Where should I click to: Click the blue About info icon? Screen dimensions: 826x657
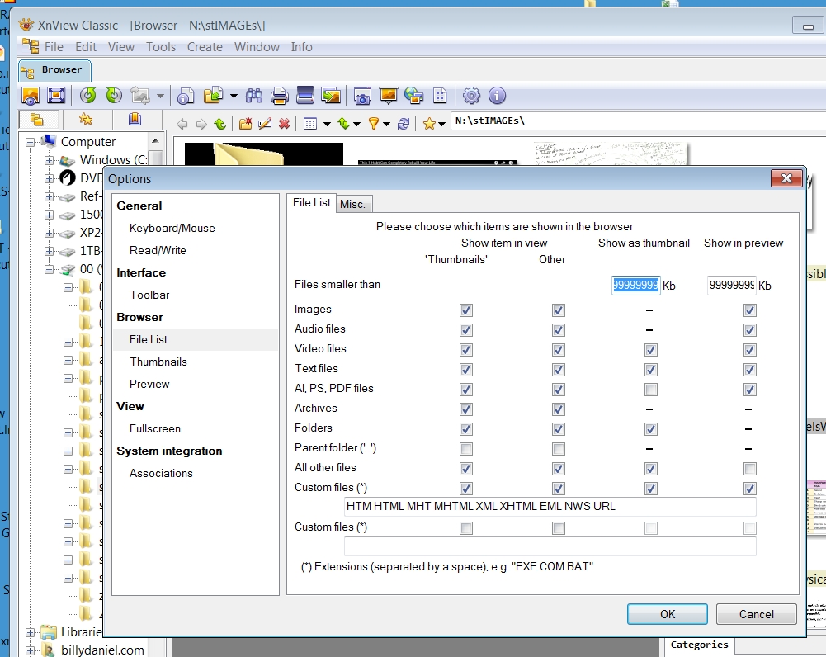click(497, 96)
